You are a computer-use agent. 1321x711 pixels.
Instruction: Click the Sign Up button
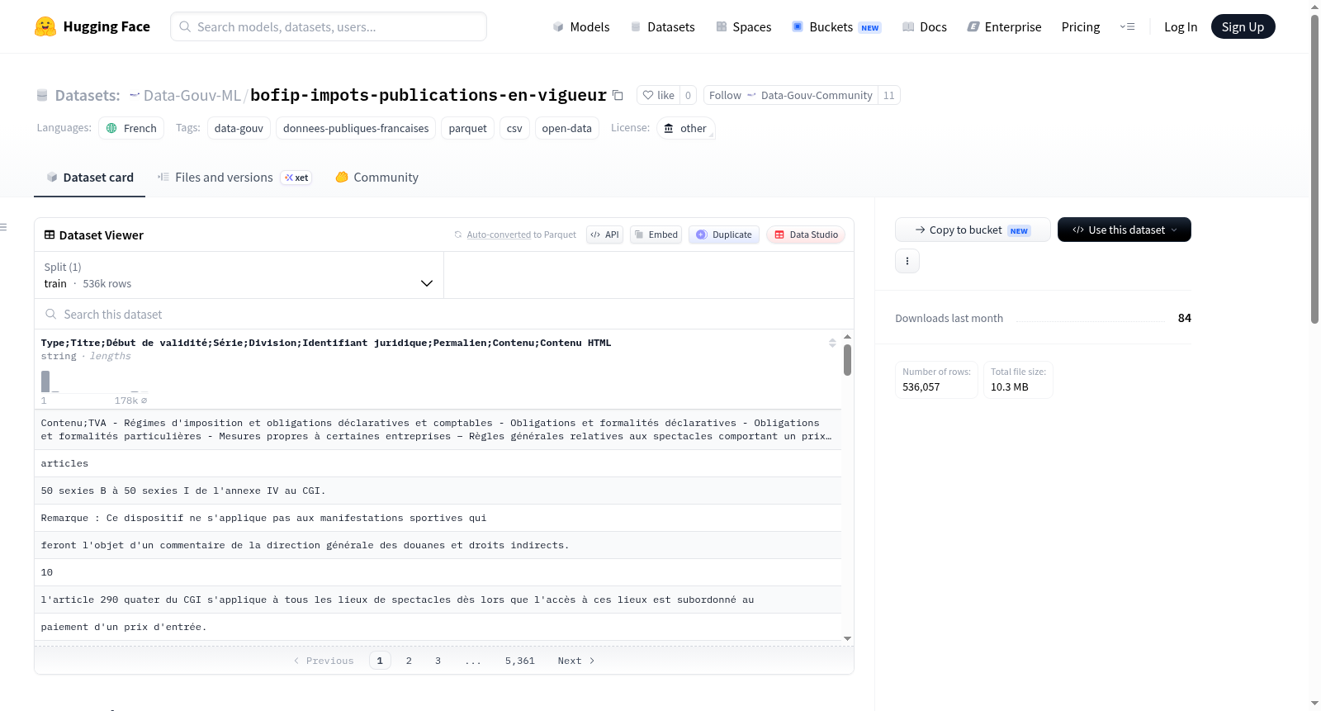pos(1243,26)
